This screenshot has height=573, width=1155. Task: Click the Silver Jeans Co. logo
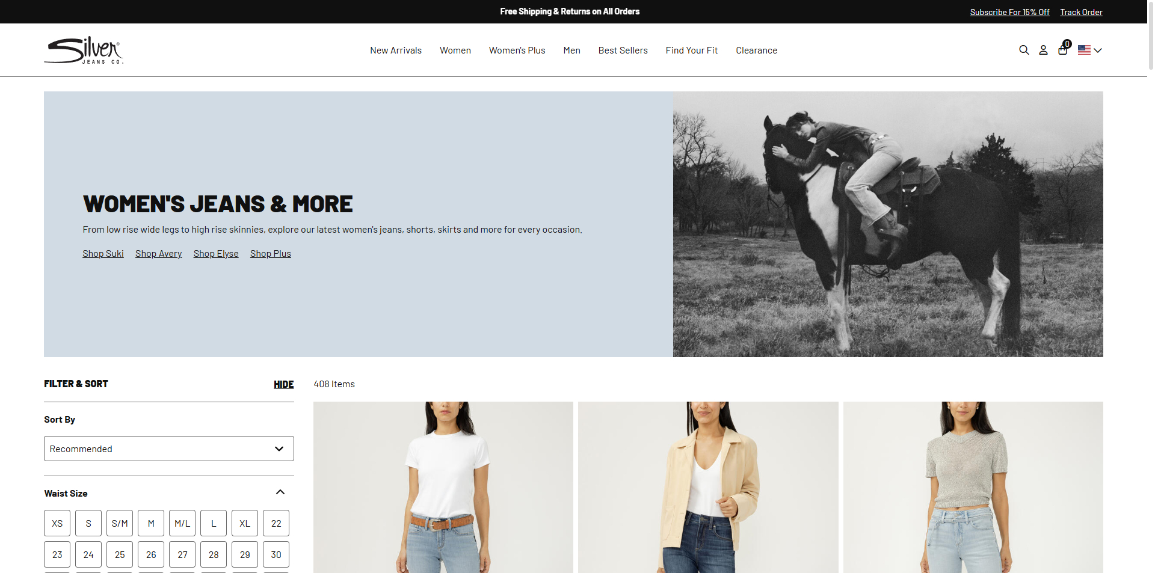(84, 50)
